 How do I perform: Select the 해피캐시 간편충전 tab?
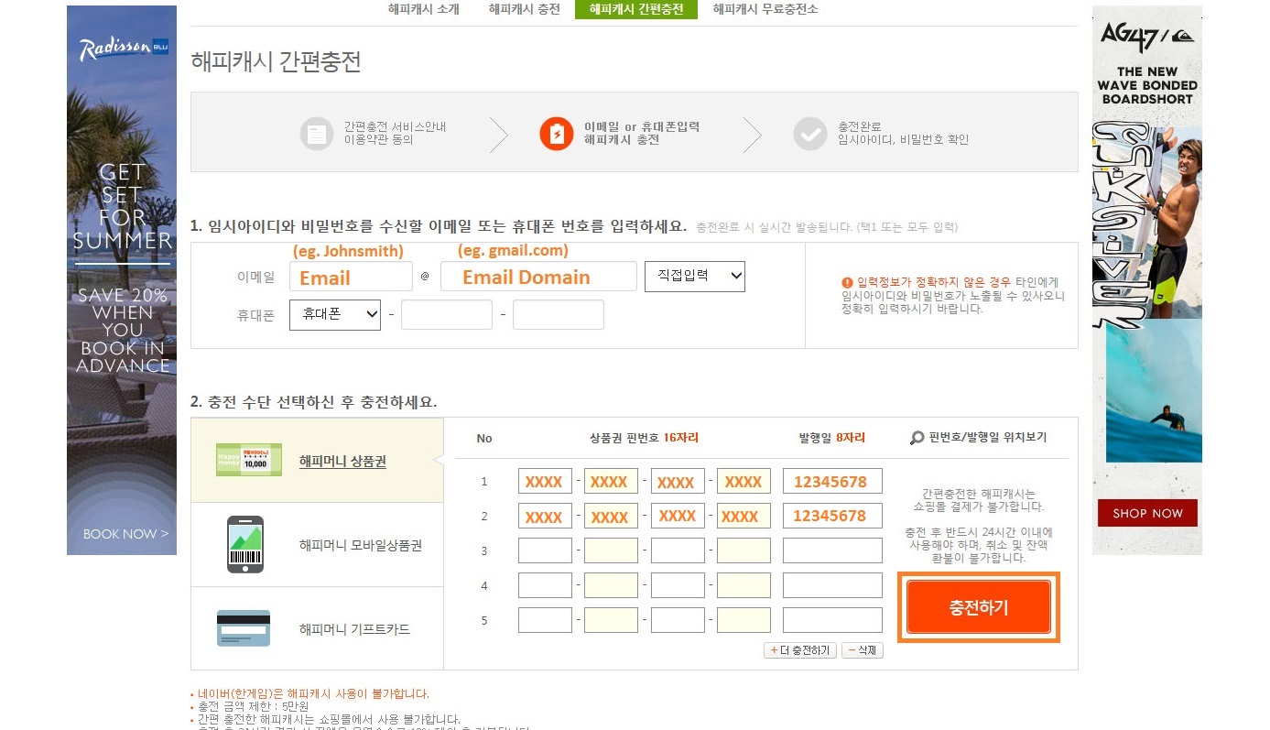[635, 9]
